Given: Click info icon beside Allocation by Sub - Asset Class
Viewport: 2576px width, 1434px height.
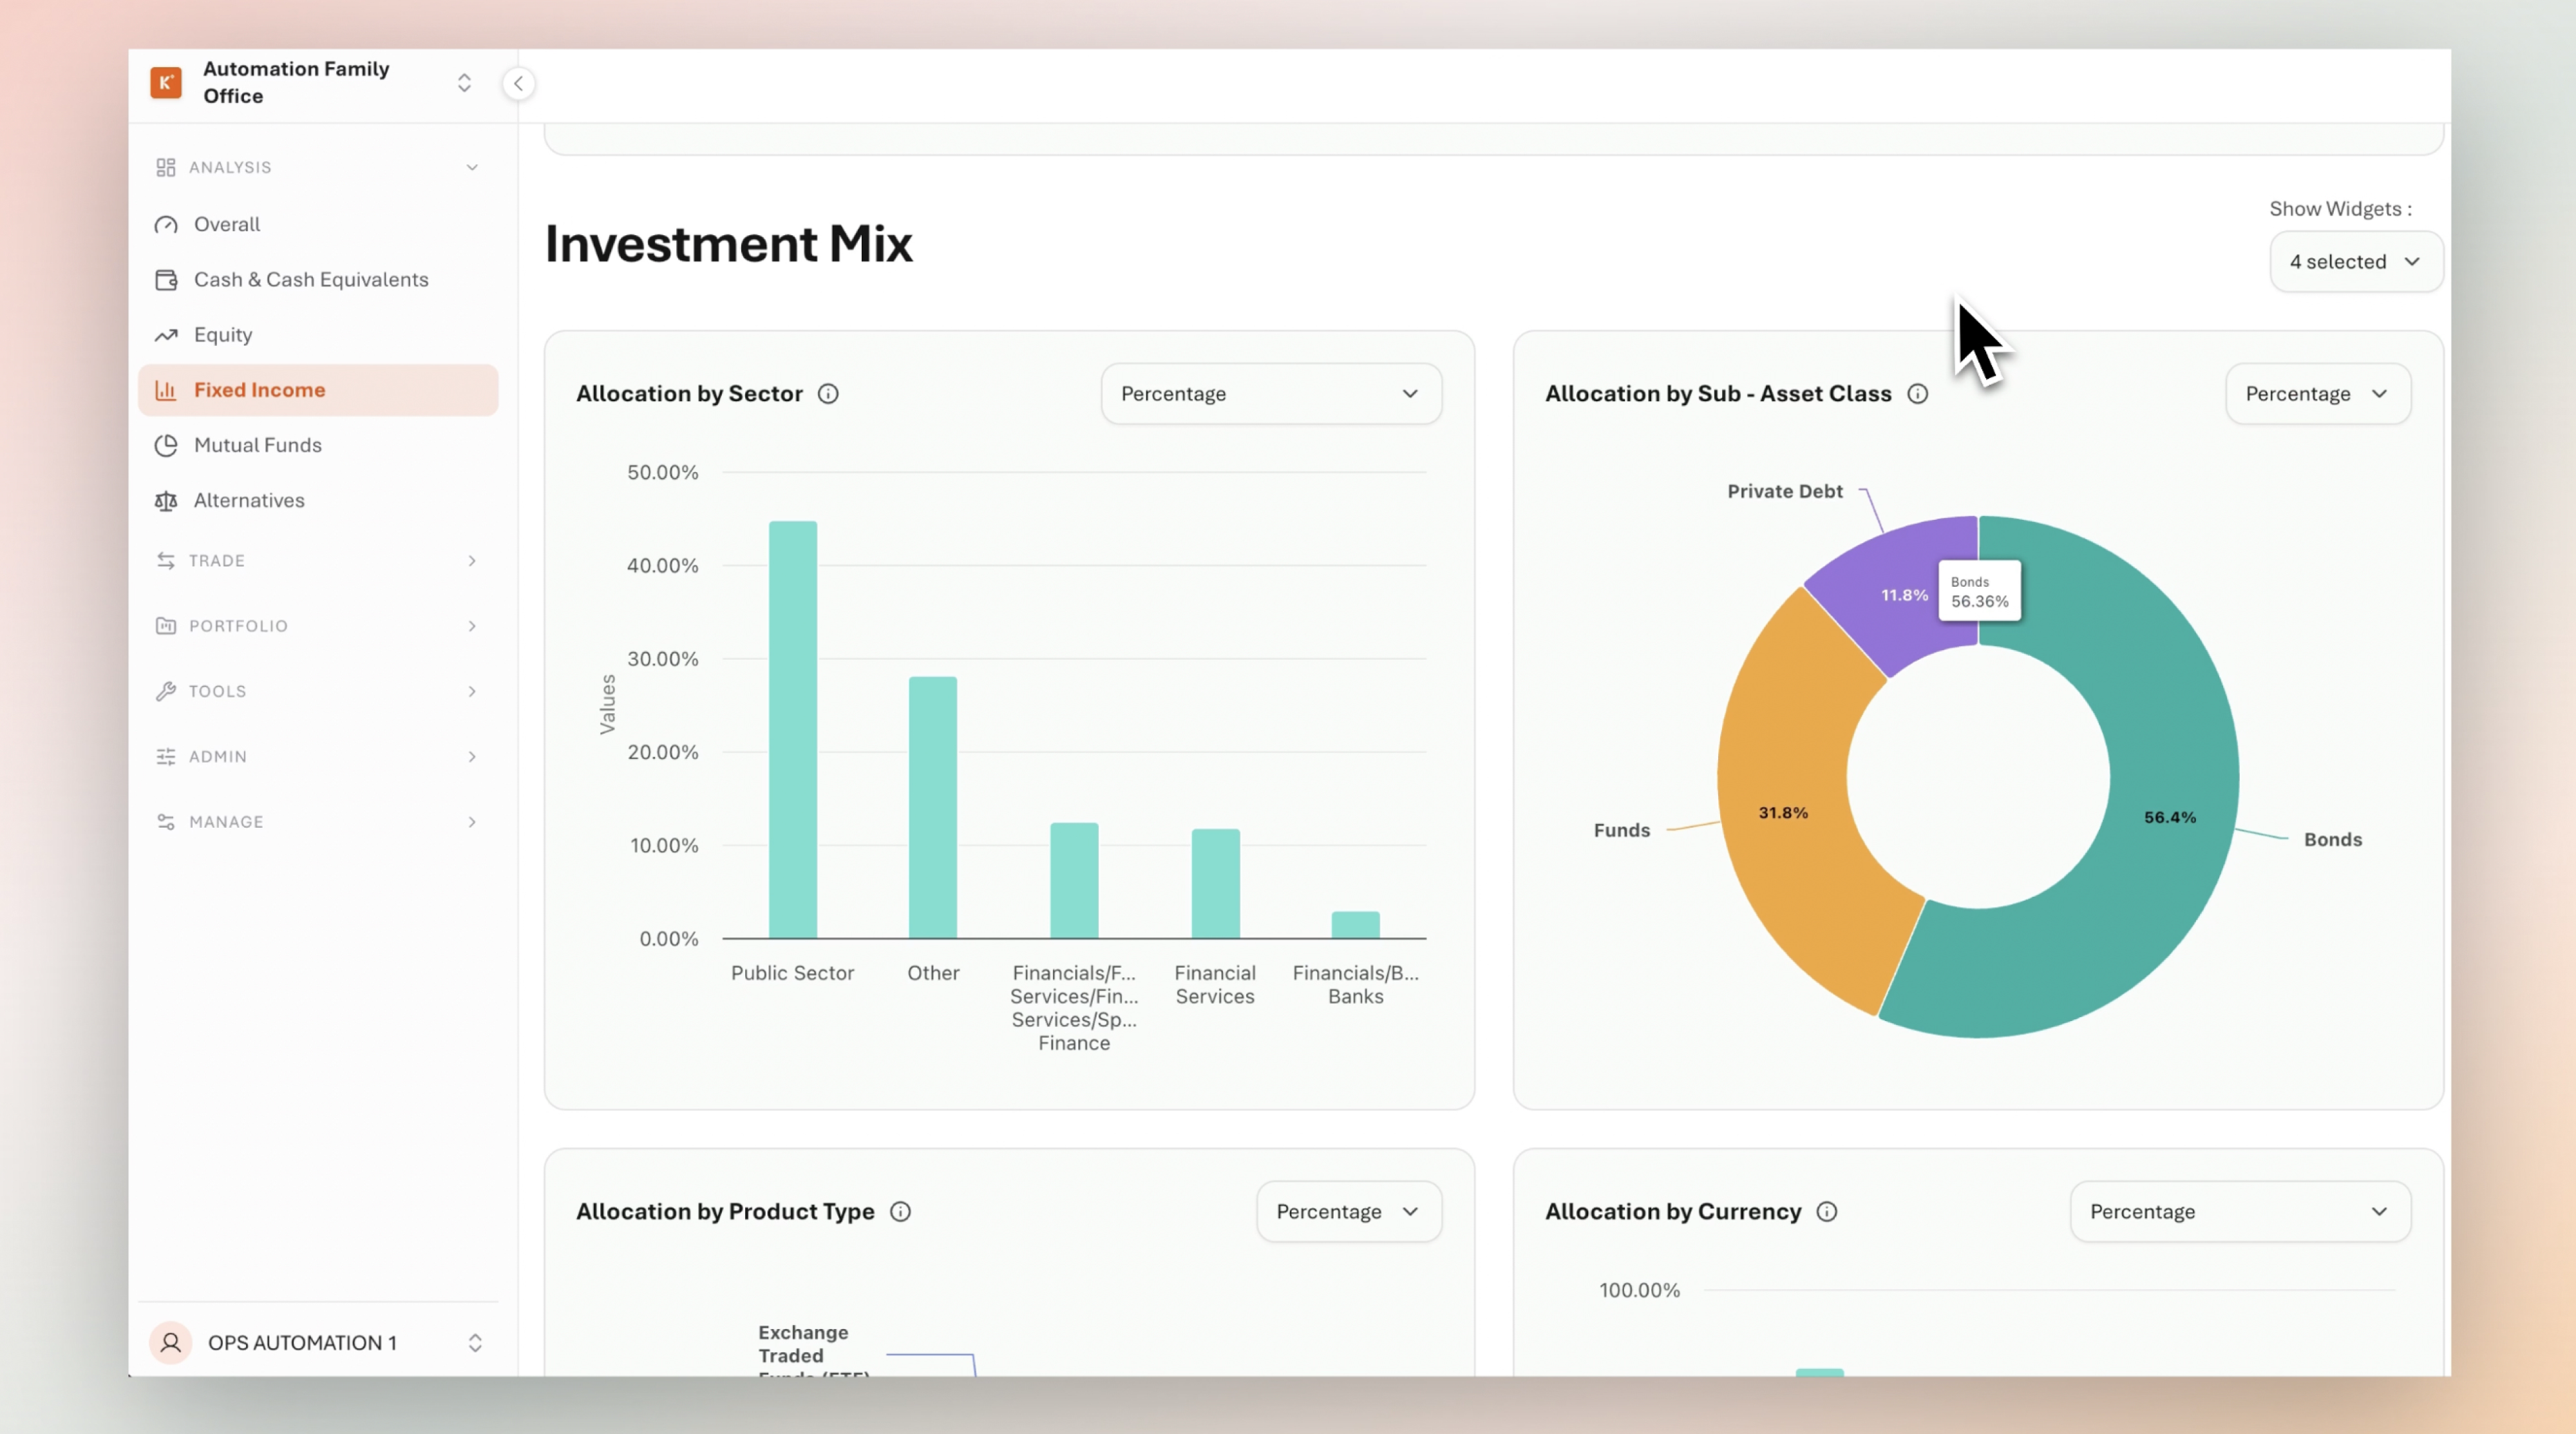Looking at the screenshot, I should tap(1917, 394).
